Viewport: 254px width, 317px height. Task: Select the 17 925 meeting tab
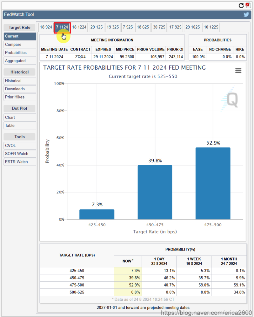tap(175, 27)
